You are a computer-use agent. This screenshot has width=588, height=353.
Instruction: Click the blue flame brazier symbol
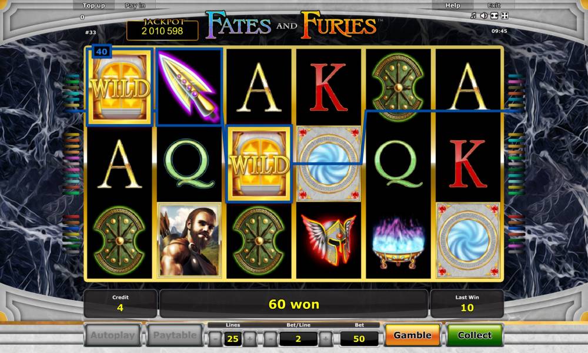[398, 243]
